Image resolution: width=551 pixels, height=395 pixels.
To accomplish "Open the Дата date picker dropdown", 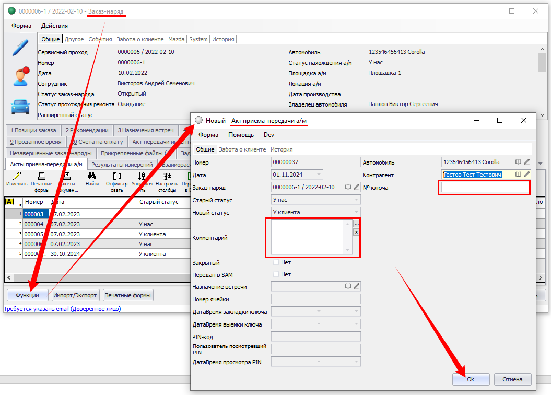I will click(x=319, y=175).
